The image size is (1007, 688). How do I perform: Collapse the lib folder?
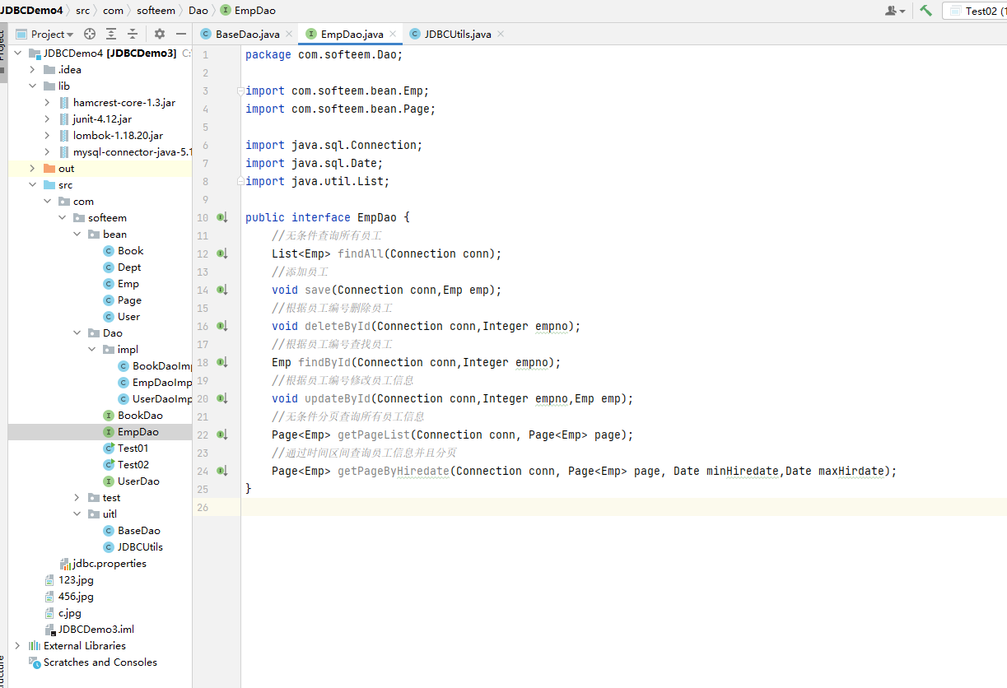click(x=33, y=86)
